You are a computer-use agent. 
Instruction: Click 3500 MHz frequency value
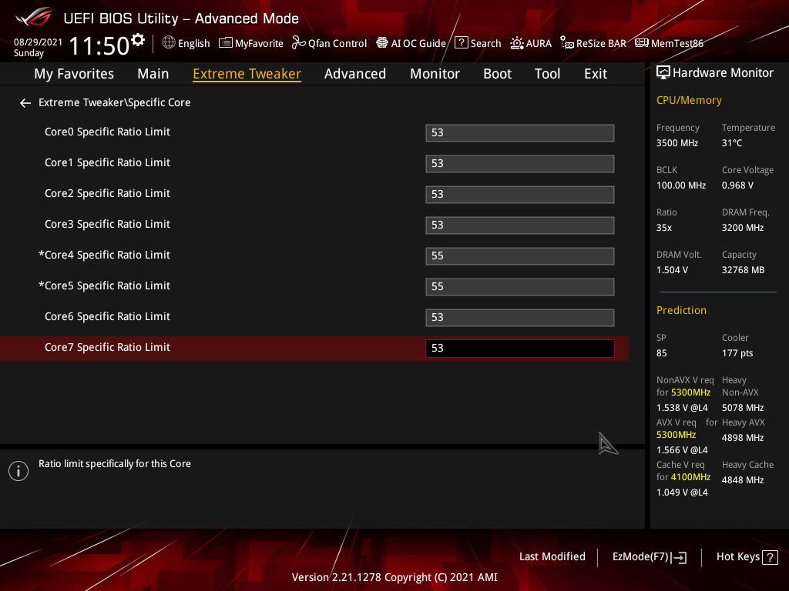677,143
